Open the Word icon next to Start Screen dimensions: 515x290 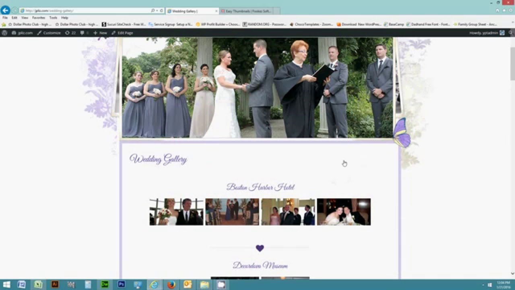pos(22,284)
